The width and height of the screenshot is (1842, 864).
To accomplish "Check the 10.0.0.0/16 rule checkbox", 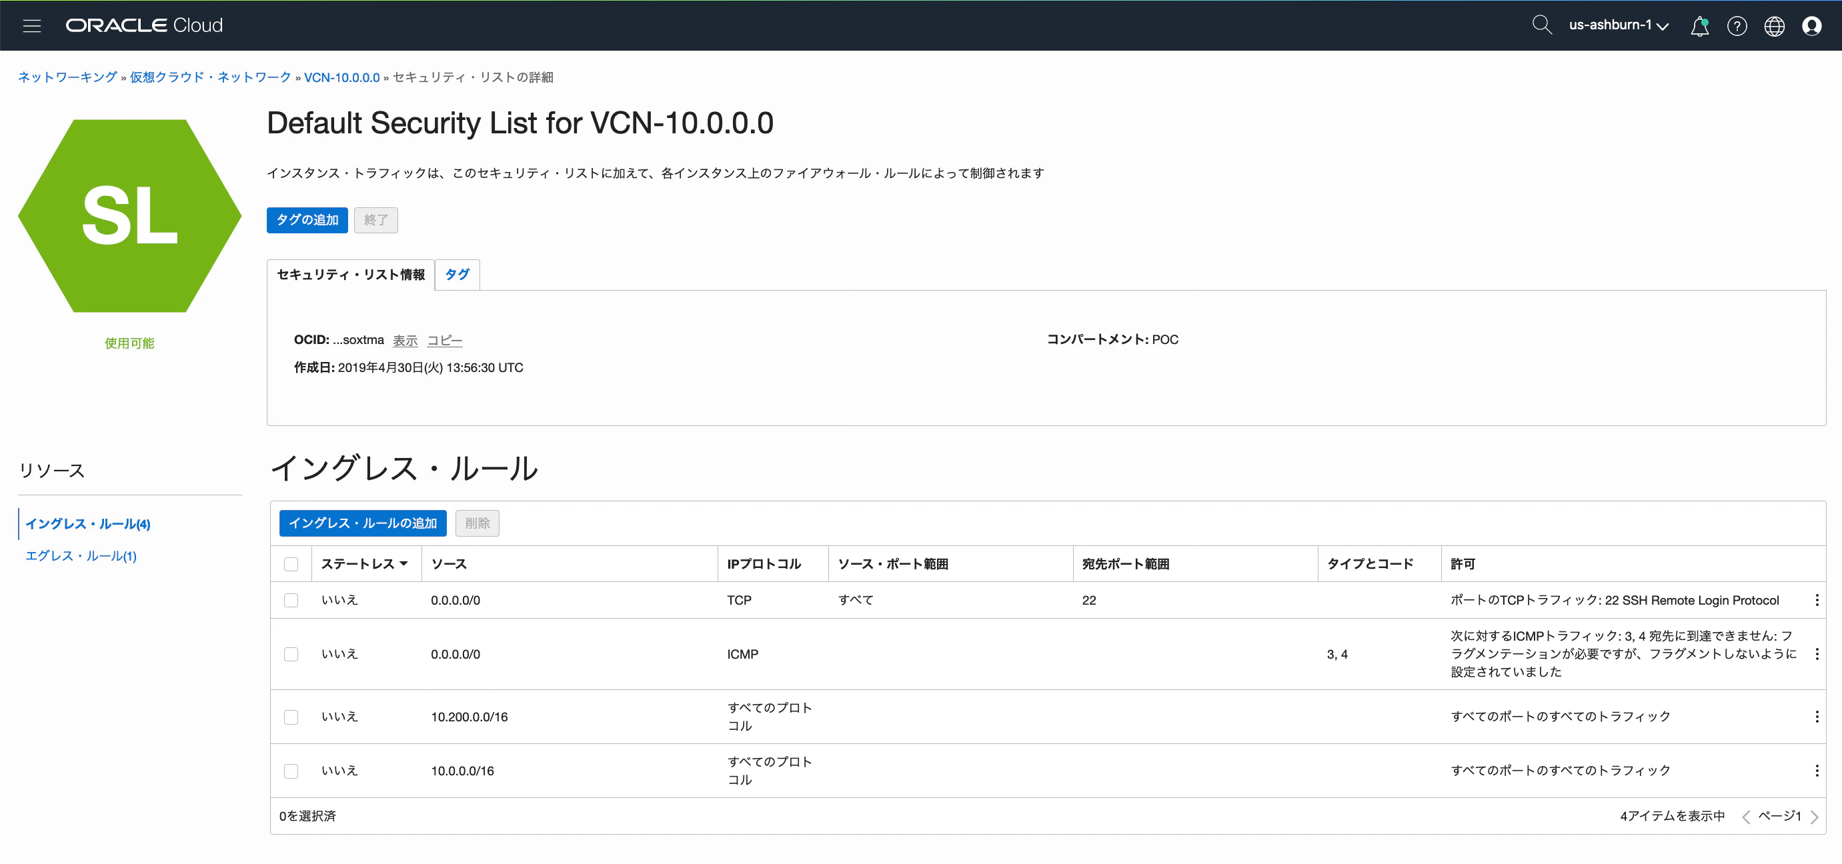I will point(291,771).
